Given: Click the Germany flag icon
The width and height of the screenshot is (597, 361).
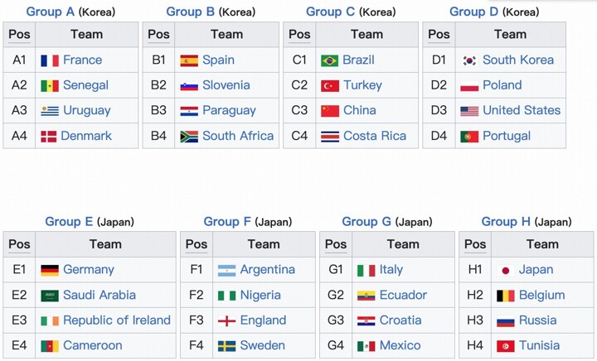Looking at the screenshot, I should [49, 270].
